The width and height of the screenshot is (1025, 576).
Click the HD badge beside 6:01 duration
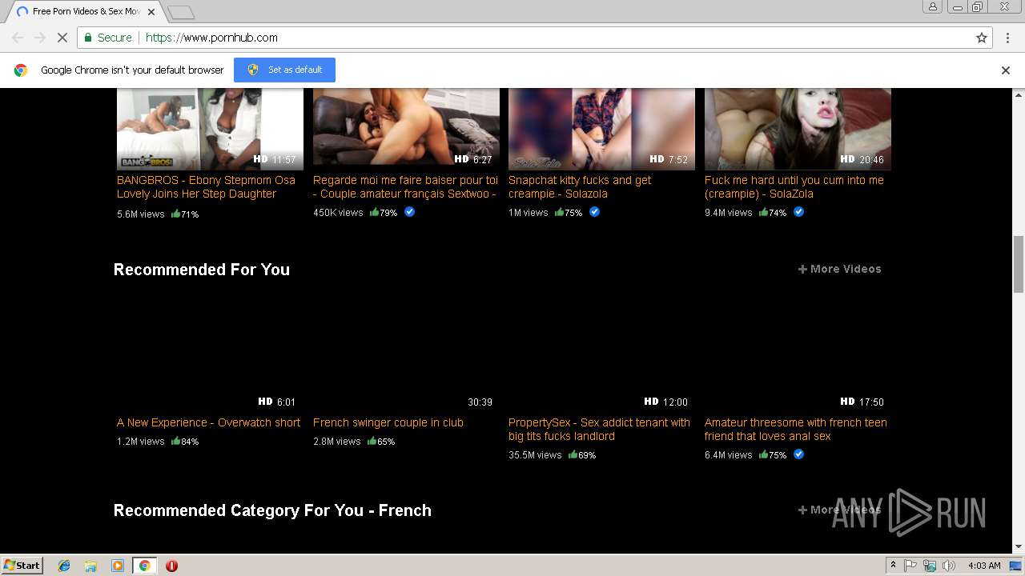[x=265, y=402]
